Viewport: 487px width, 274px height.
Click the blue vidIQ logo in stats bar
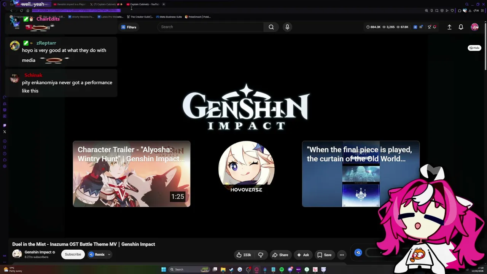pos(415,27)
